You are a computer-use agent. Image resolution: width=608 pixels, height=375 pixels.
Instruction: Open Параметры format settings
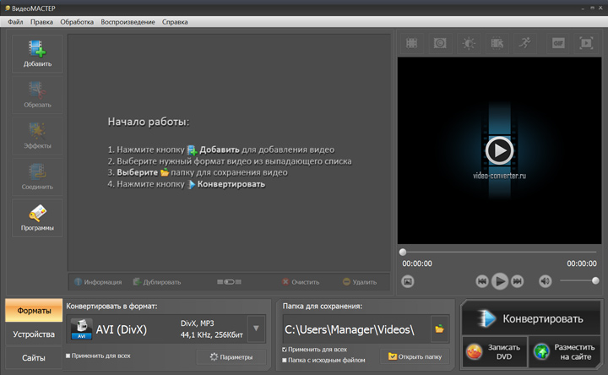231,356
